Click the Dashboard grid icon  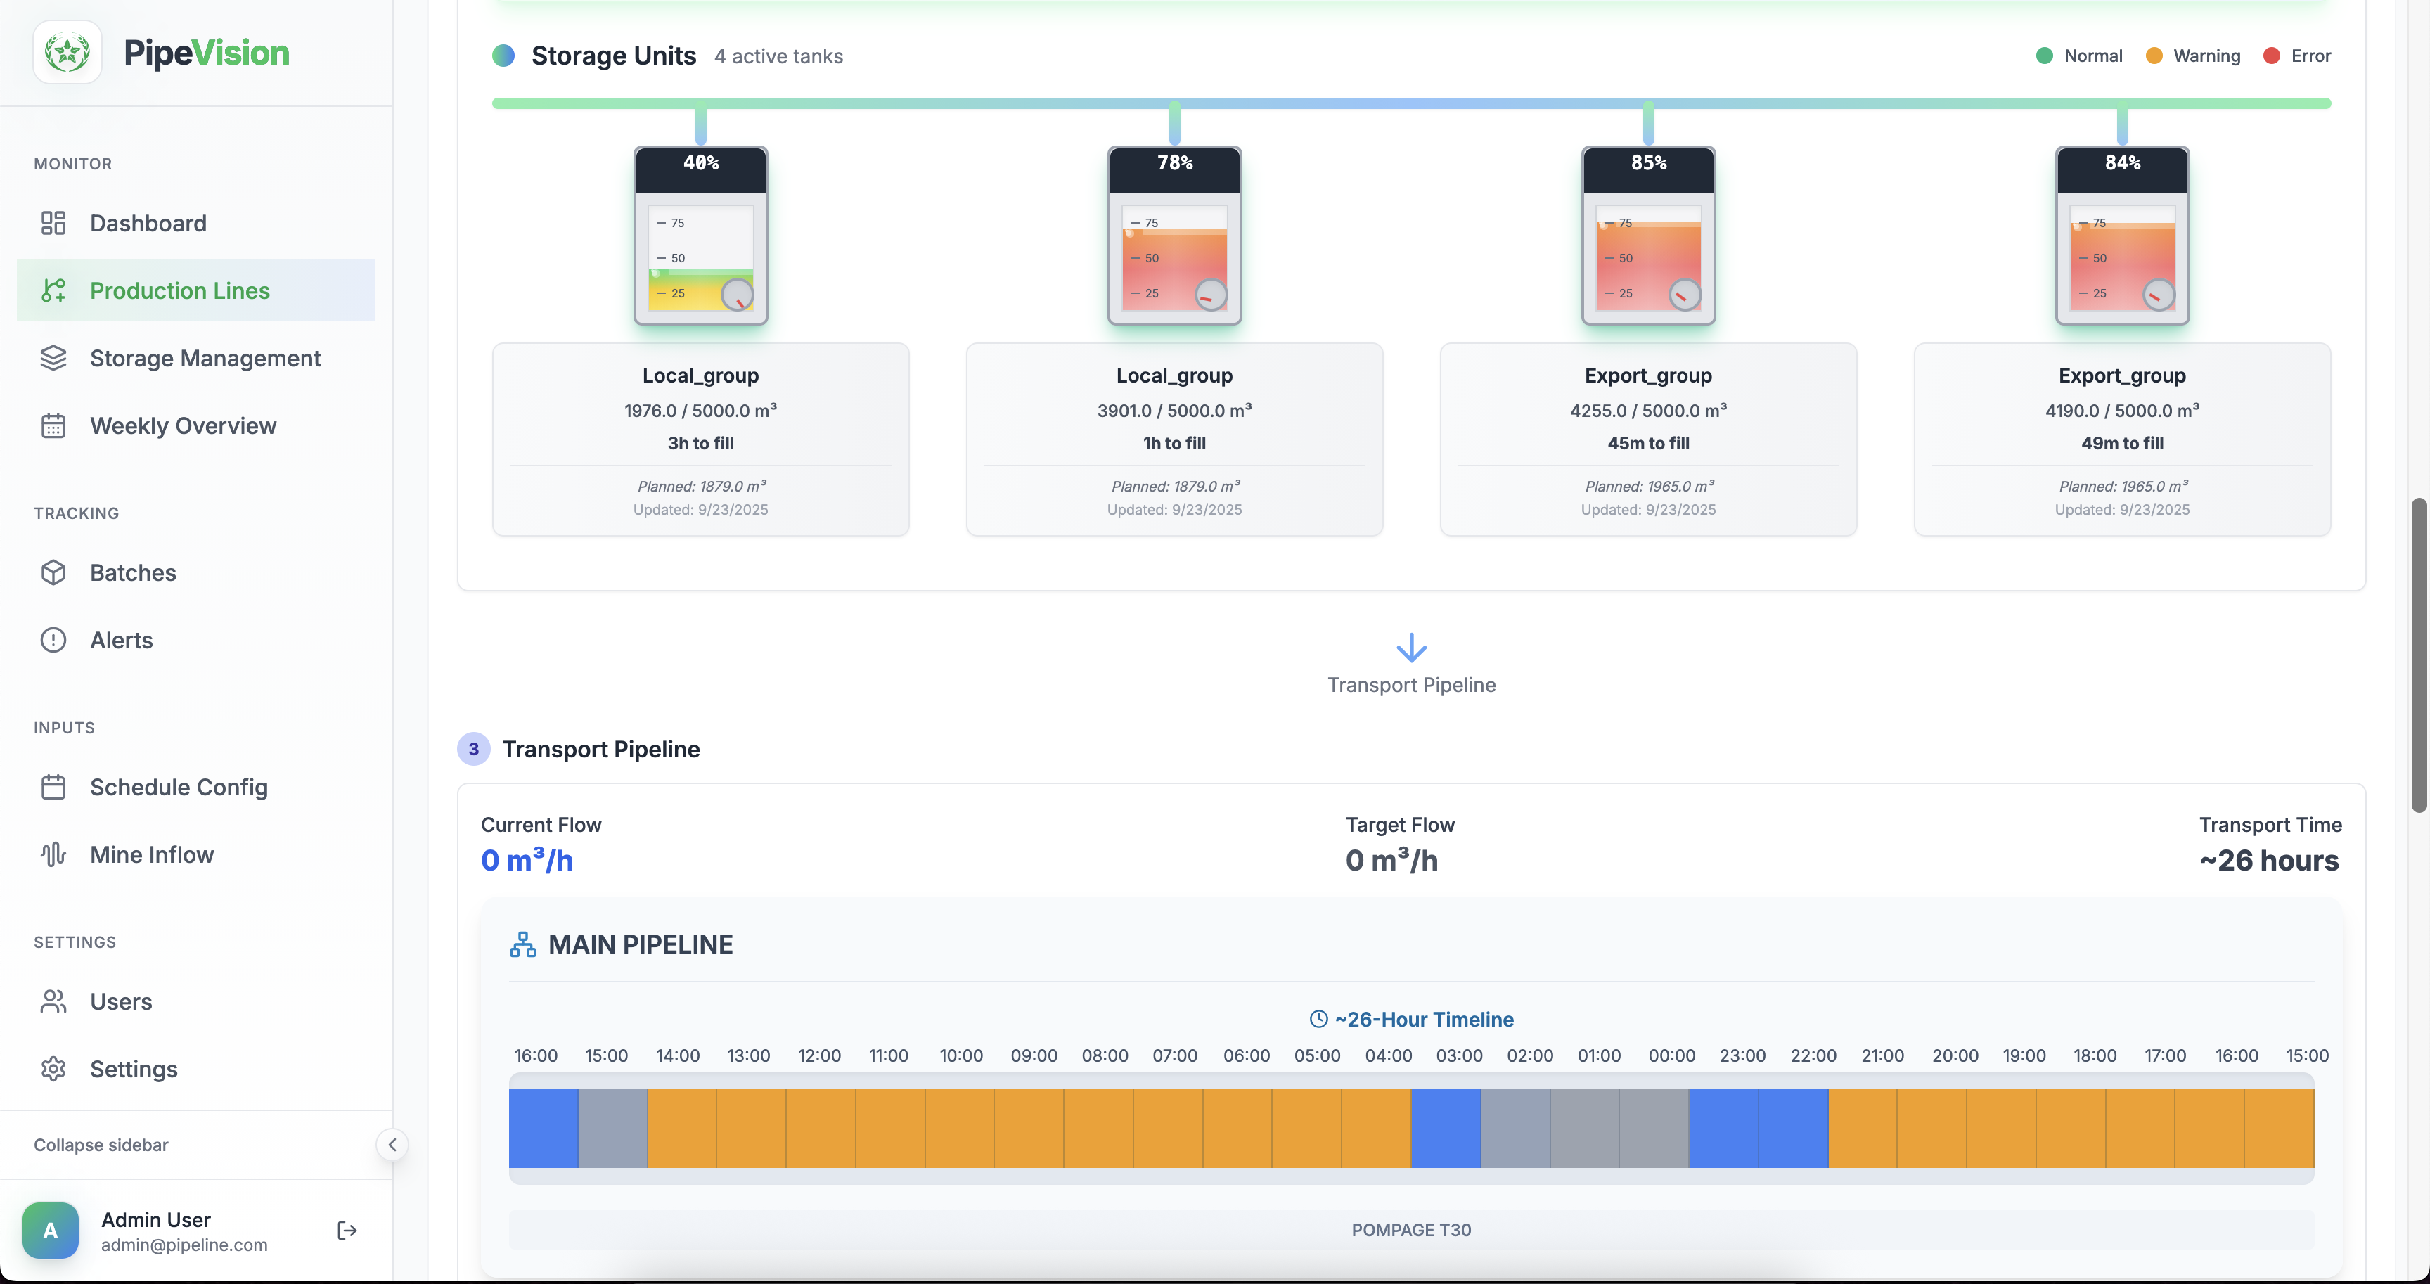click(x=53, y=223)
